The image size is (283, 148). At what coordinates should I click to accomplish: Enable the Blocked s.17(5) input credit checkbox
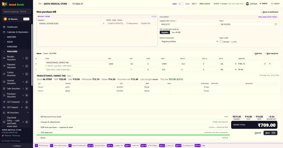coord(221,41)
